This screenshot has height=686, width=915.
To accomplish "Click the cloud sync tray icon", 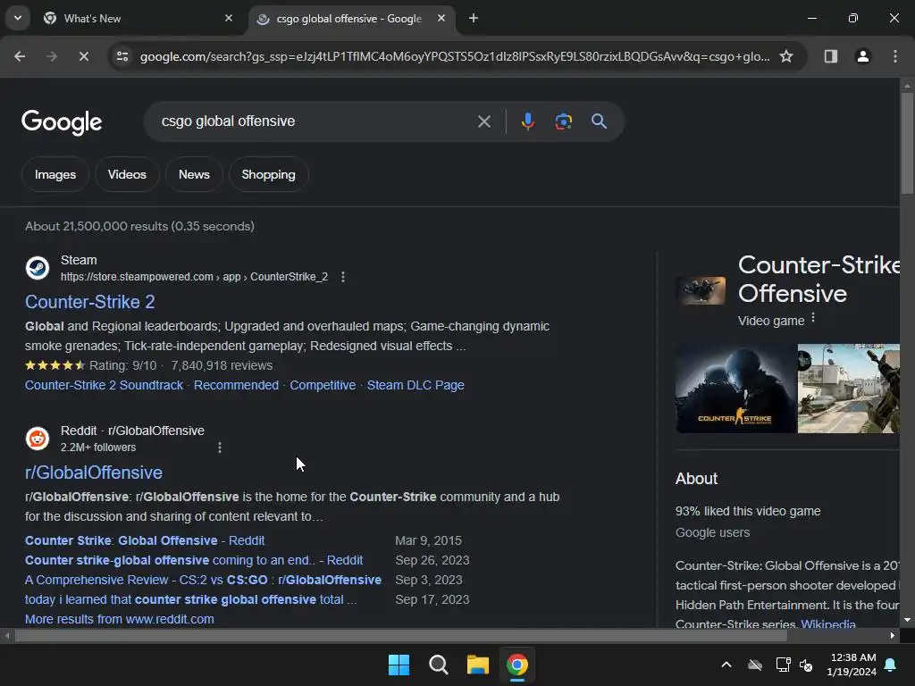I will (755, 665).
